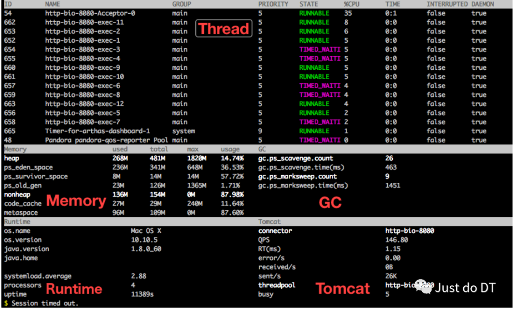The height and width of the screenshot is (309, 513).
Task: Click heap max value 1820M
Action: (x=197, y=158)
